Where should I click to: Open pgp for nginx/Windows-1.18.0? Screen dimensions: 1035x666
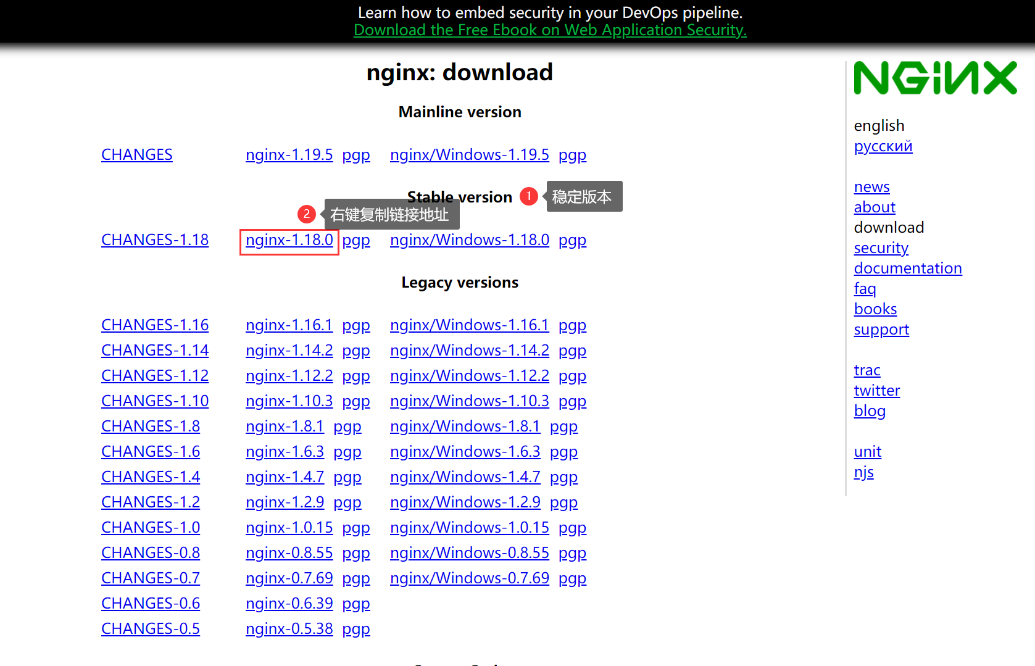pos(572,240)
